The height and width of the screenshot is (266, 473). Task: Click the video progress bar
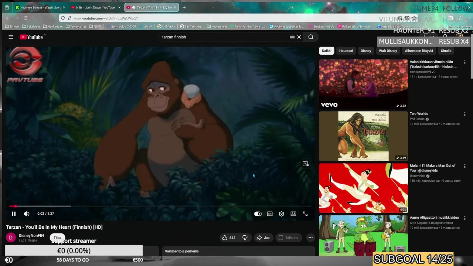click(161, 206)
